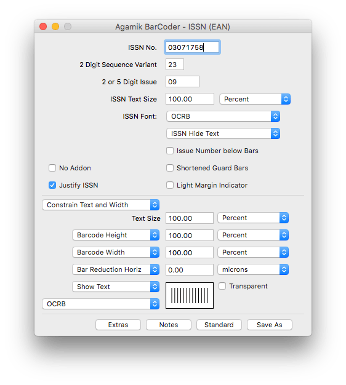The width and height of the screenshot is (346, 385).
Task: Enable Shortened Guard Bars checkbox
Action: pyautogui.click(x=170, y=168)
